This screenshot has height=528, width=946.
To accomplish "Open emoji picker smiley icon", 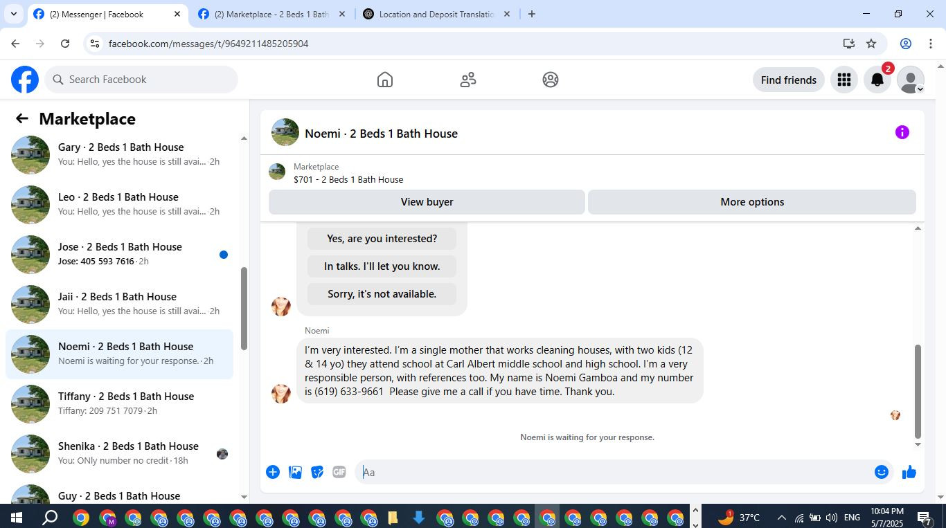I will pyautogui.click(x=882, y=472).
